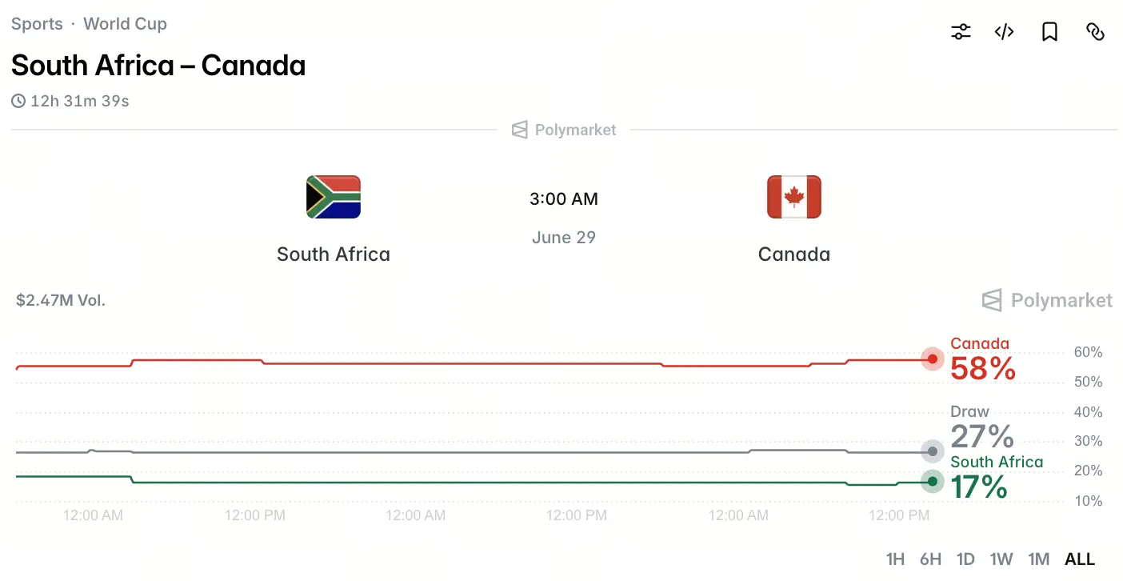Switch chart to 1M range

[x=1038, y=559]
